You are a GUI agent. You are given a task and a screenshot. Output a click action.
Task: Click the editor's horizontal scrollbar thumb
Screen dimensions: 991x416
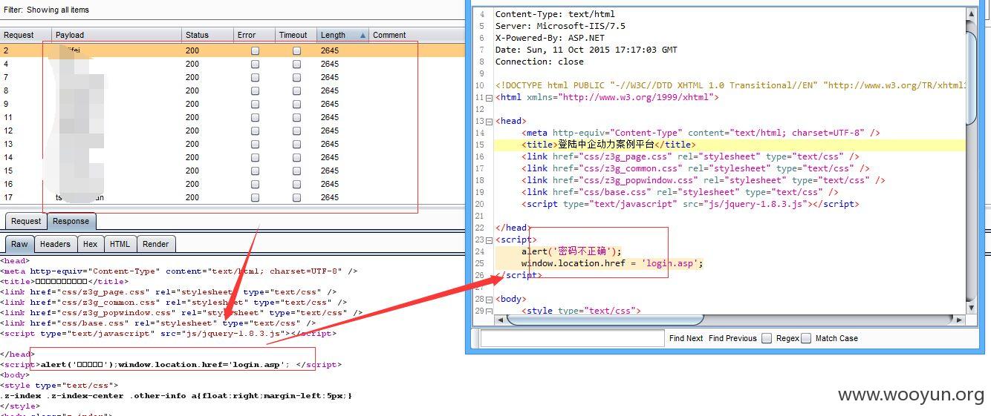[x=605, y=320]
